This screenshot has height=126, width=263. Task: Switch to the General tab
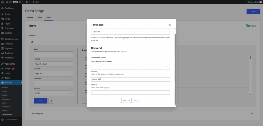[x=30, y=17]
